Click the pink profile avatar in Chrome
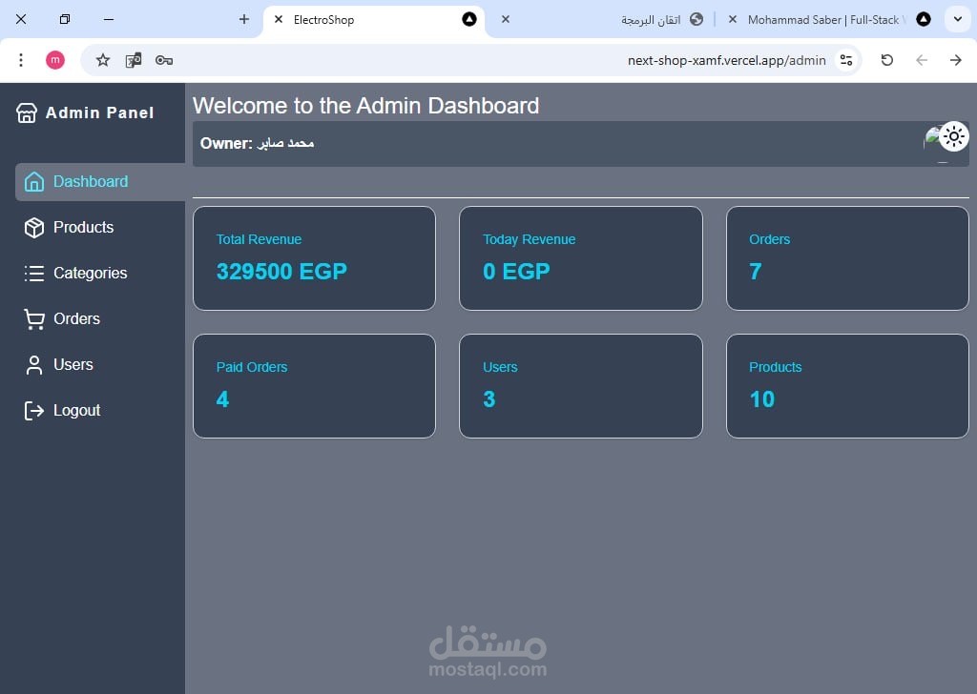This screenshot has height=694, width=977. [54, 60]
